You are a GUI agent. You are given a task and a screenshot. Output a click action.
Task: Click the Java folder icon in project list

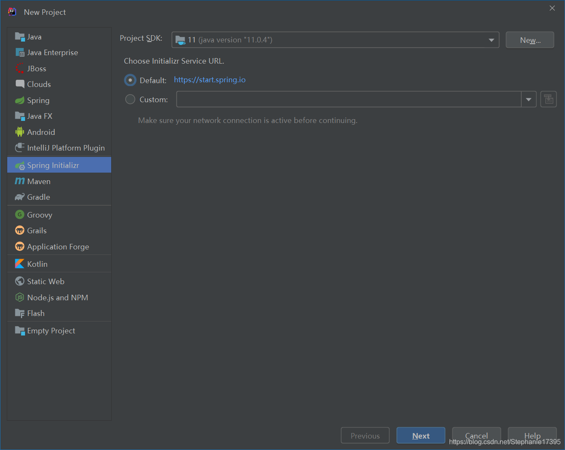tap(20, 37)
